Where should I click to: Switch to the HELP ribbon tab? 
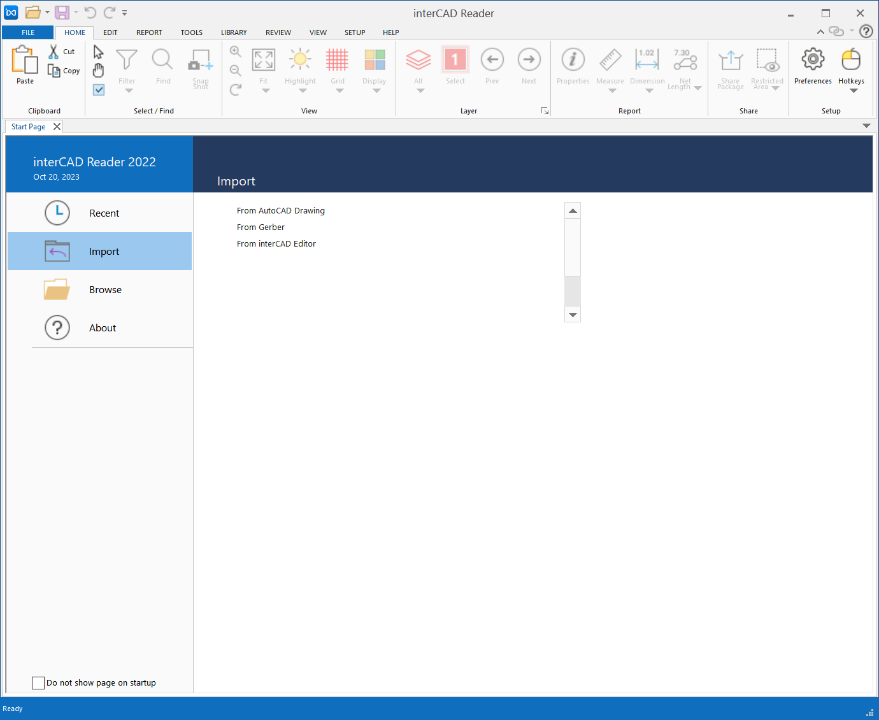[x=391, y=32]
